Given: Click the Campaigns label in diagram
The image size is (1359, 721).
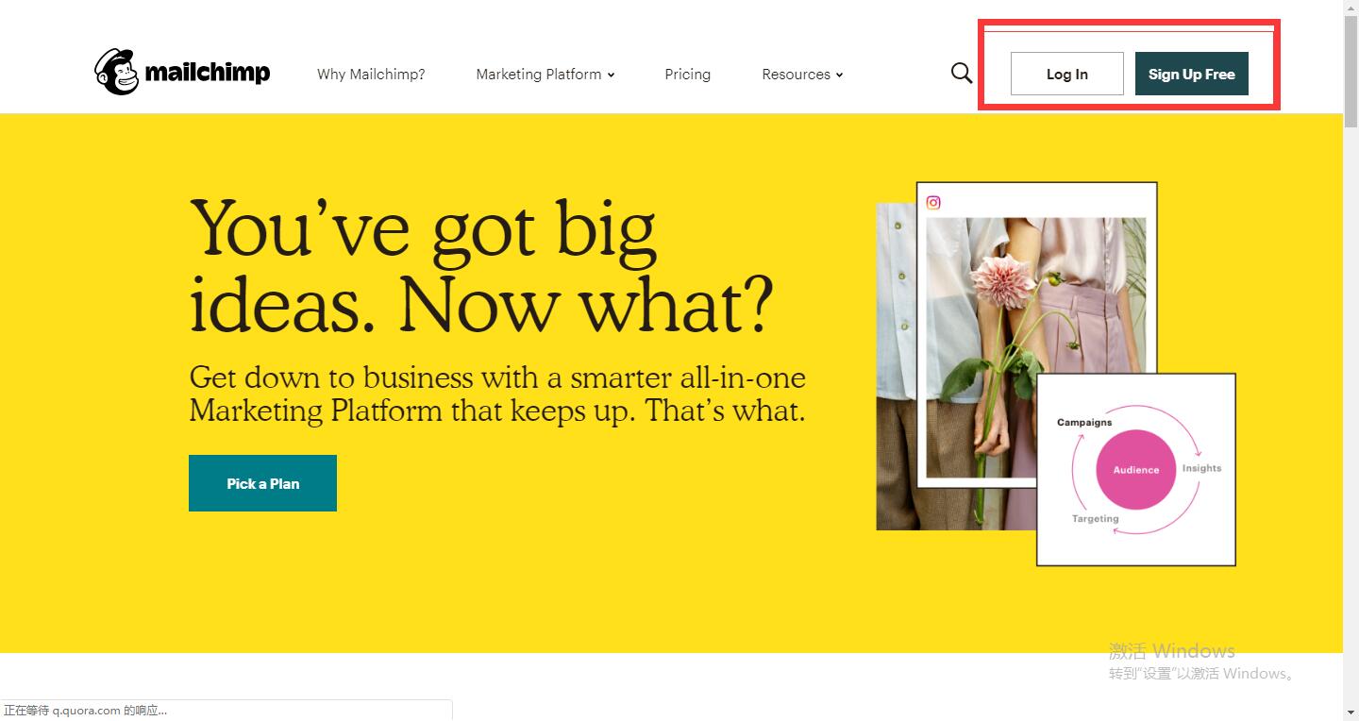Looking at the screenshot, I should 1084,422.
